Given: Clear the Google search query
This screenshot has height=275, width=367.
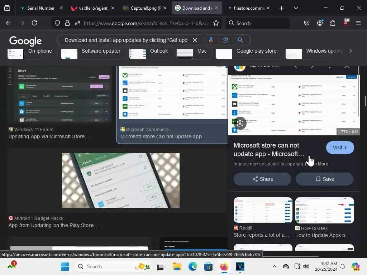Looking at the screenshot, I should [195, 40].
